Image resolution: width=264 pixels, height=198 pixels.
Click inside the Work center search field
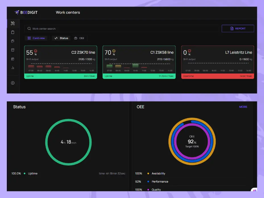(x=122, y=28)
